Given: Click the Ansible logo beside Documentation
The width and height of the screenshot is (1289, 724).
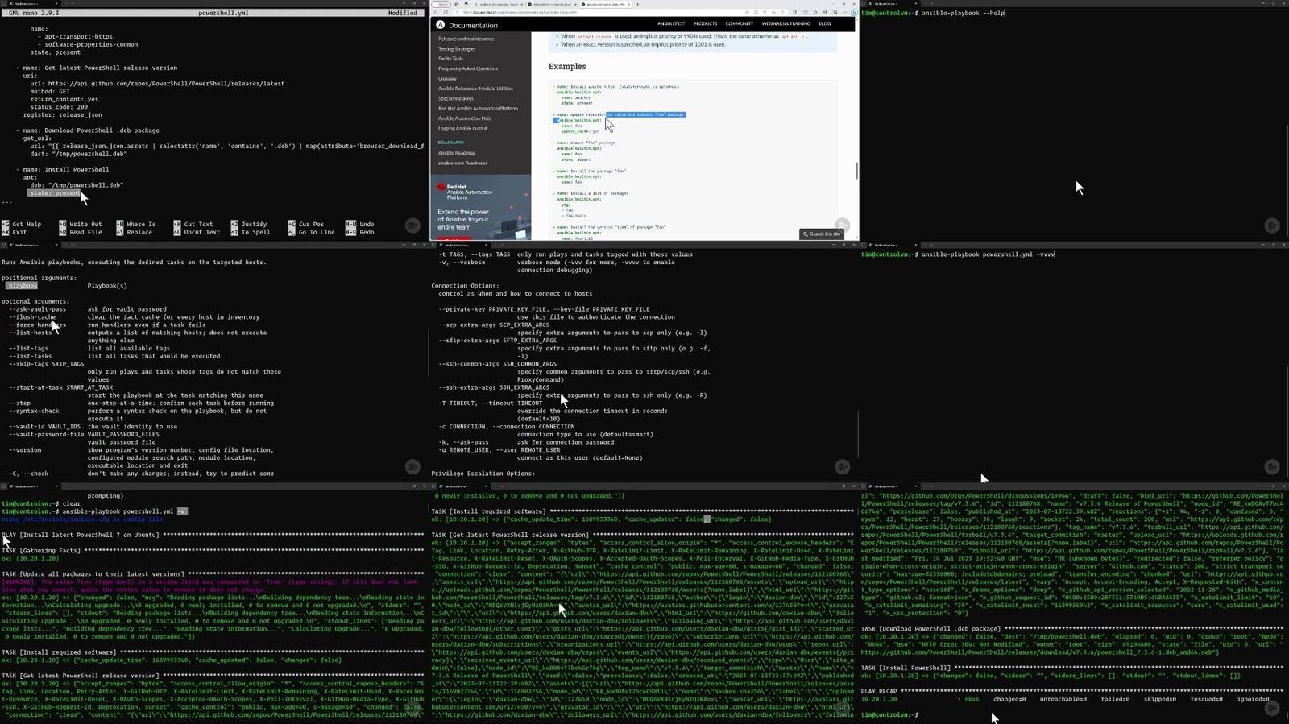Looking at the screenshot, I should click(441, 25).
